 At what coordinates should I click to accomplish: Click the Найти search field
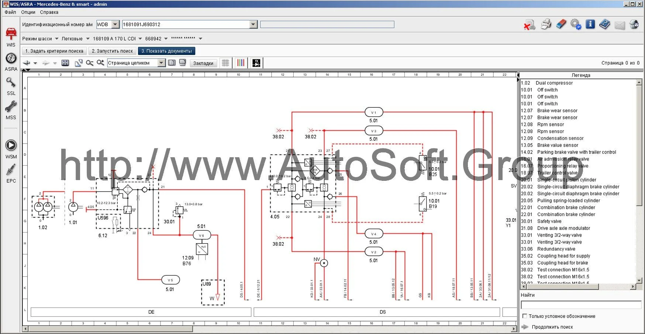tap(581, 305)
